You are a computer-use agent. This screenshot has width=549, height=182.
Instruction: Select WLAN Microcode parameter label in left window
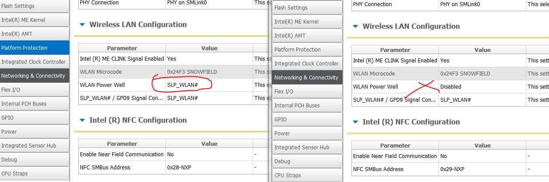[101, 72]
